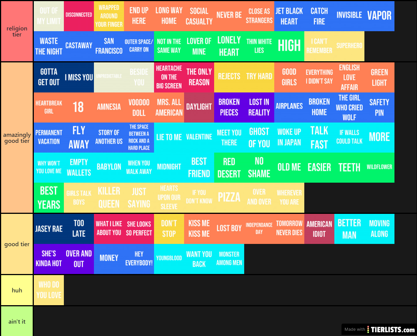Viewport: 417px width, 336px height.
Task: Pick the 'Ghost of You' tile
Action: click(x=259, y=138)
